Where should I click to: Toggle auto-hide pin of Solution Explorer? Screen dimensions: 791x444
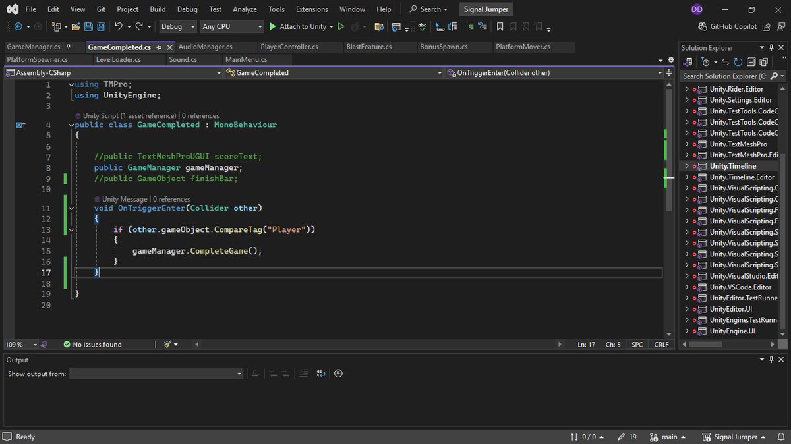coord(772,47)
